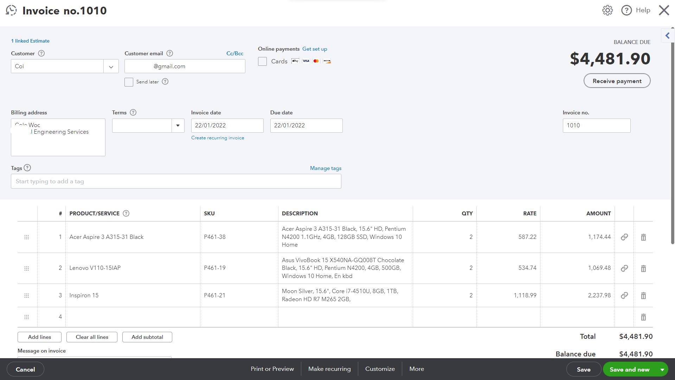675x380 pixels.
Task: Click linked transaction icon for Lenovo row
Action: tap(624, 268)
